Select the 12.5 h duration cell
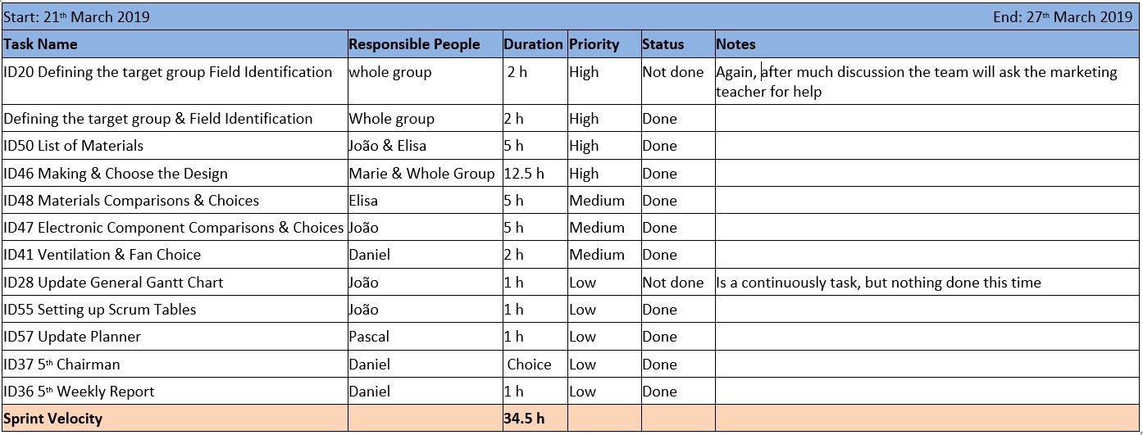The image size is (1143, 435). click(524, 174)
